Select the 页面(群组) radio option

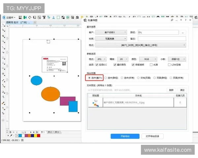154,78
